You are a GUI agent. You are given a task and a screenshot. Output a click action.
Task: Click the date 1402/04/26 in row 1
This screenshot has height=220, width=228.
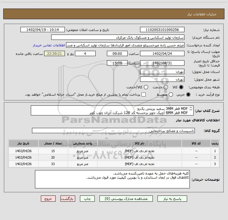tap(23, 151)
